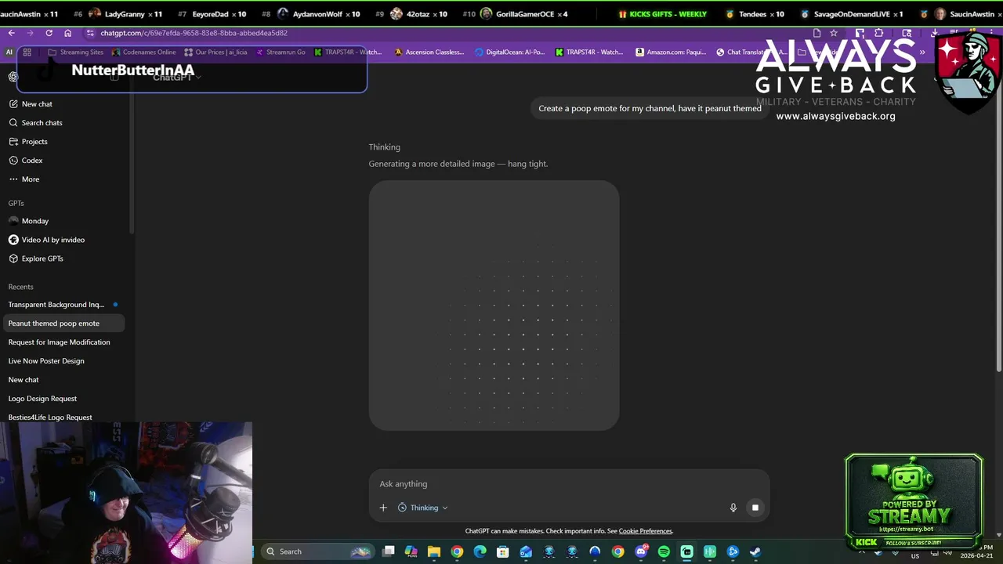Click the user prompt message bubble

click(650, 108)
